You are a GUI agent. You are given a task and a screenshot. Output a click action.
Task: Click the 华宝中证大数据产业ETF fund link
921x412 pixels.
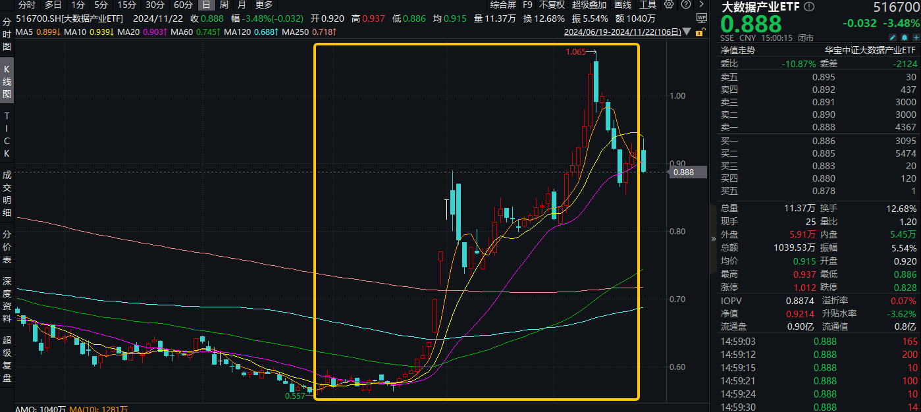click(x=870, y=50)
